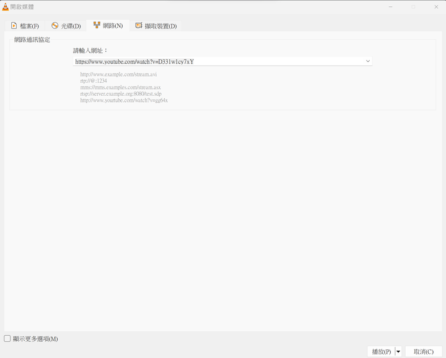Click the 請輸入網址 label
The width and height of the screenshot is (446, 358).
[x=90, y=51]
